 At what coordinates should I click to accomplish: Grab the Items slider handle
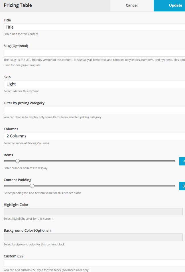point(17,161)
